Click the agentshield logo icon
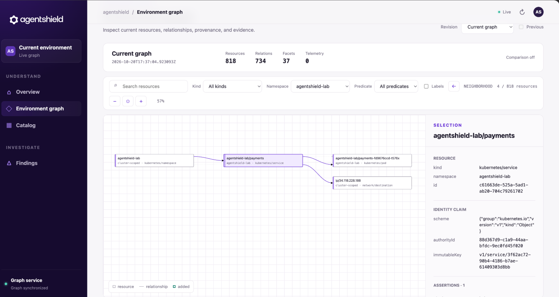 click(14, 20)
